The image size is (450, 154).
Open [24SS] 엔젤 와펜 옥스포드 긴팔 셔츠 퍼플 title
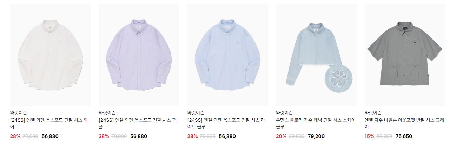[138, 123]
